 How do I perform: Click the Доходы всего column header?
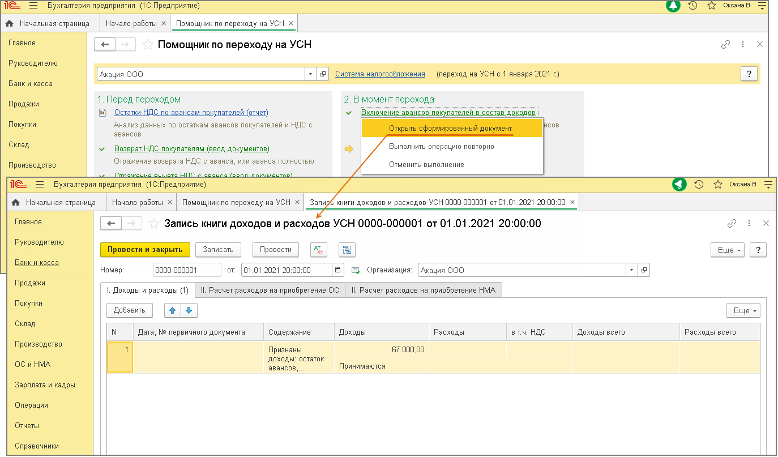click(x=626, y=332)
